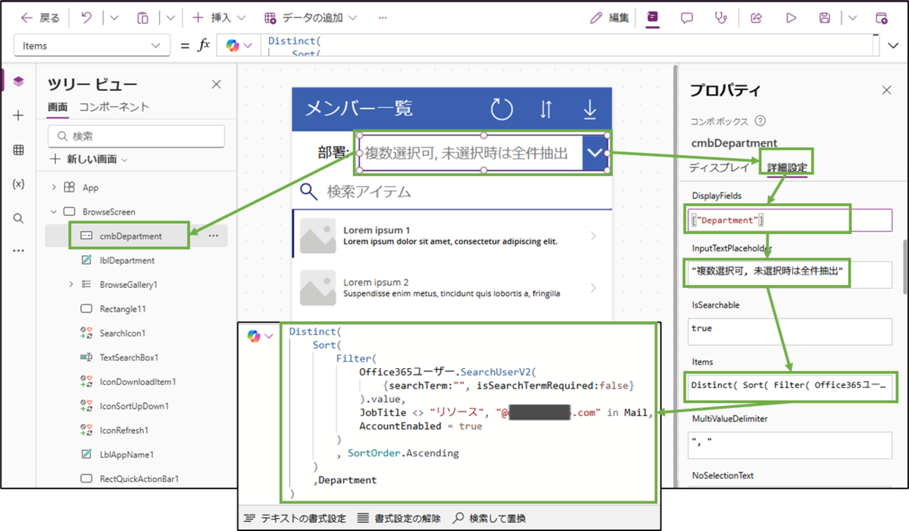Click the toolbar overflow ellipsis
The image size is (909, 531).
(x=383, y=17)
